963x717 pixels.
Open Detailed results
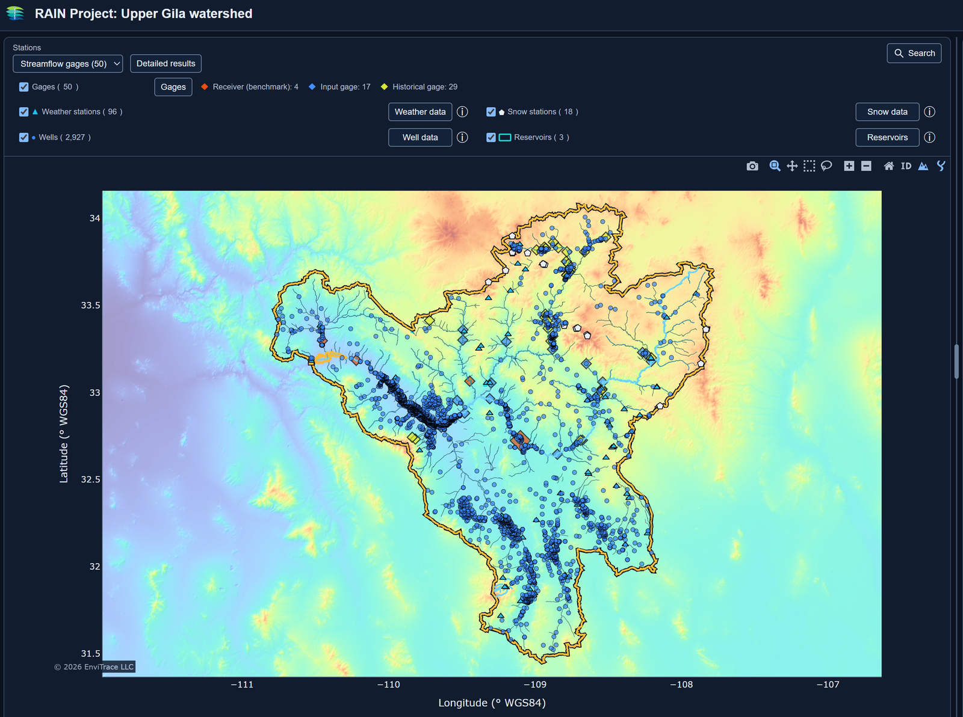166,64
